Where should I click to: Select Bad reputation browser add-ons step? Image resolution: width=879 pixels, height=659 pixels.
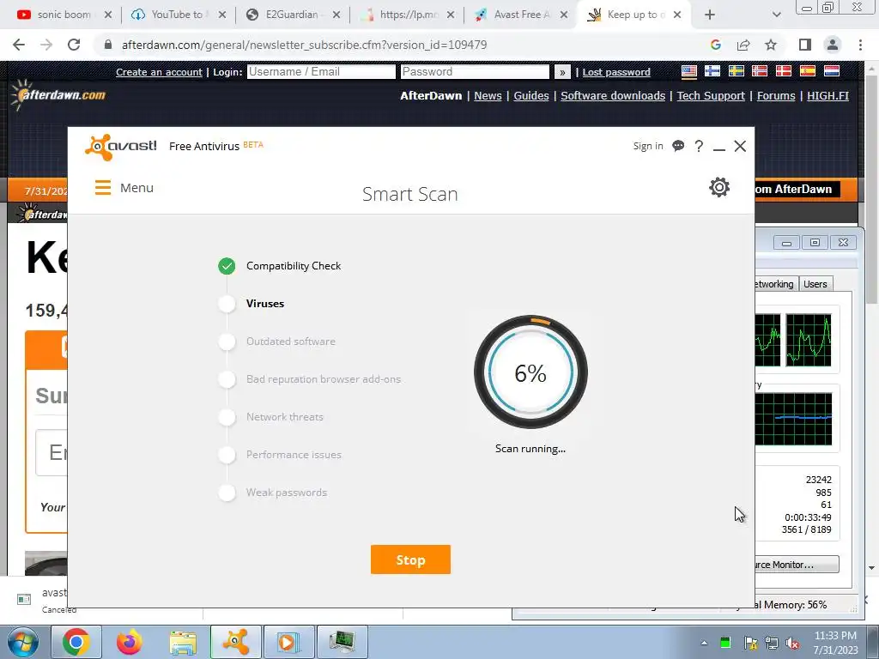click(x=324, y=379)
